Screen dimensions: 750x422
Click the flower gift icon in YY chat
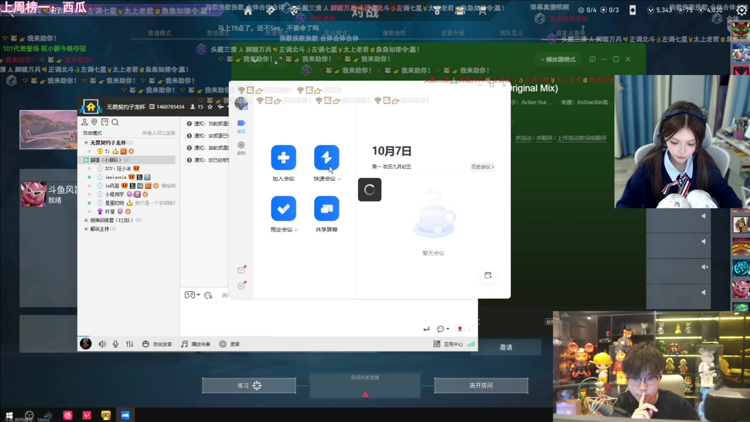coord(460,329)
